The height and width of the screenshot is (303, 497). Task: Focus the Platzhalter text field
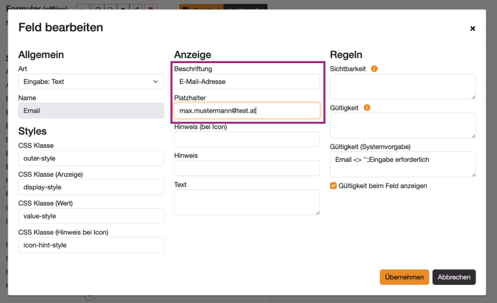click(246, 111)
